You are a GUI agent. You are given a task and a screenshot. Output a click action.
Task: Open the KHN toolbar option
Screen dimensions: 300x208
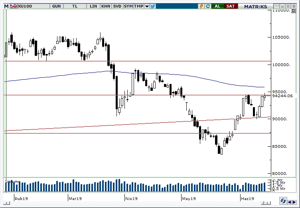(x=106, y=6)
